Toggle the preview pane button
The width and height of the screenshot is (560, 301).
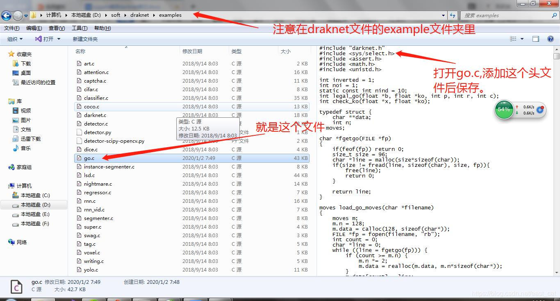pyautogui.click(x=536, y=39)
